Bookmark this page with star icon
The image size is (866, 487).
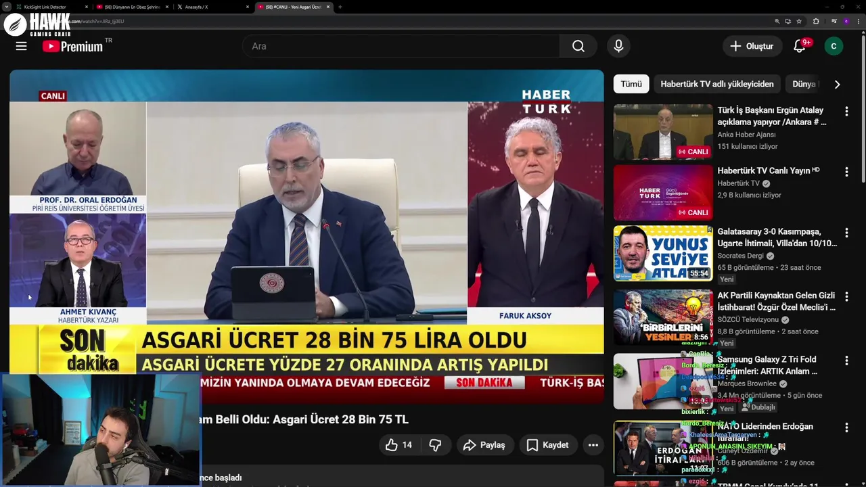[x=799, y=21]
